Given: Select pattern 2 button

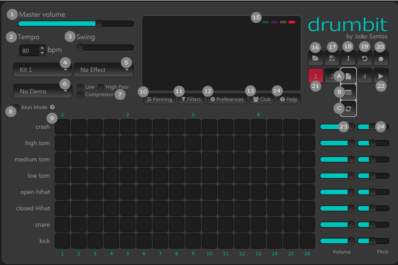Looking at the screenshot, I should coord(332,76).
